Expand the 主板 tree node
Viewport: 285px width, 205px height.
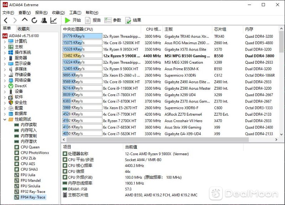tap(5, 47)
